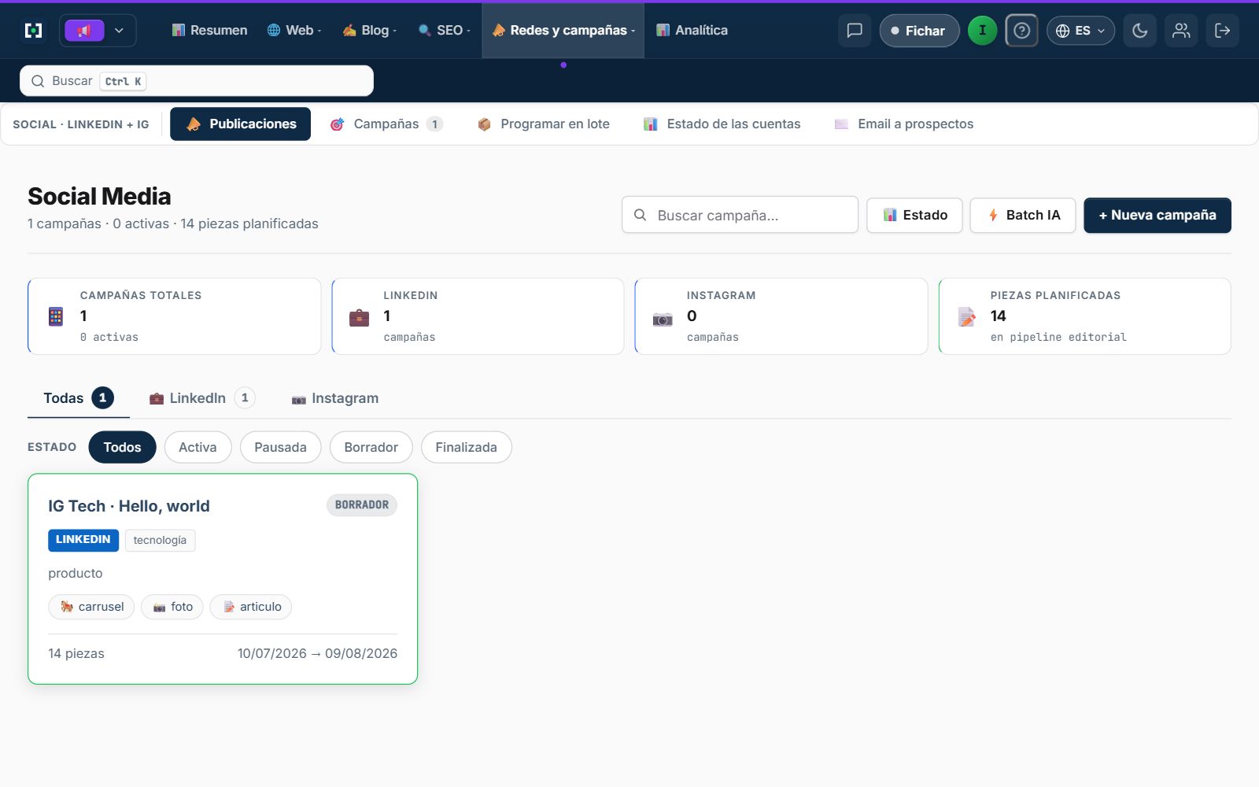Select the Todos status filter
The image size is (1259, 787).
(122, 447)
